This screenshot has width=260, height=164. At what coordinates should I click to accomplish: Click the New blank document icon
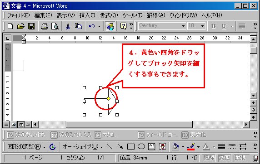pyautogui.click(x=10, y=26)
